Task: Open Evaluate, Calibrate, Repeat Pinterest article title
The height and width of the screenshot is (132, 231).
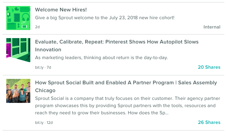Action: (x=117, y=42)
